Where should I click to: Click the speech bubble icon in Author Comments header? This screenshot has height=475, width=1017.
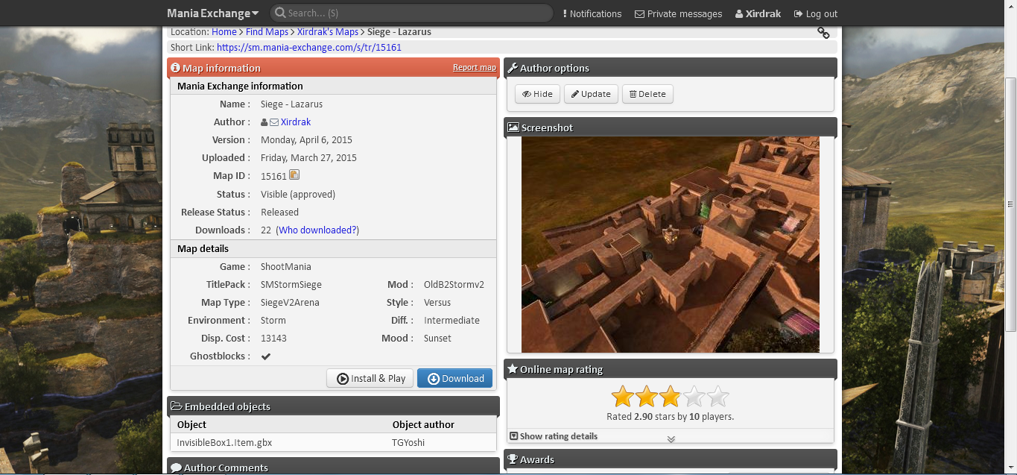pos(176,468)
